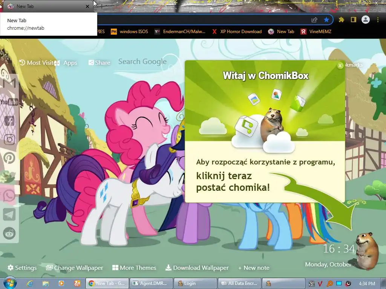The image size is (386, 289).
Task: Click the red V tray icon
Action: [x=320, y=284]
